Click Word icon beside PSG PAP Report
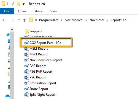Screen dimensions: 138x99 pos(27,72)
